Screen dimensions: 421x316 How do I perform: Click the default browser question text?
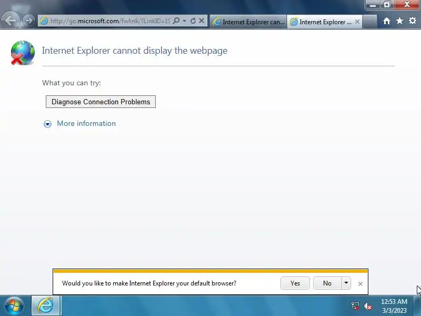pos(149,283)
